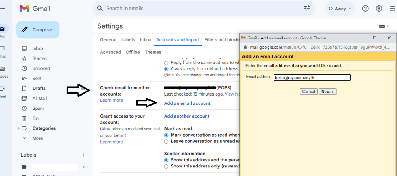Open the Bin folder
The width and height of the screenshot is (397, 176).
click(35, 118)
